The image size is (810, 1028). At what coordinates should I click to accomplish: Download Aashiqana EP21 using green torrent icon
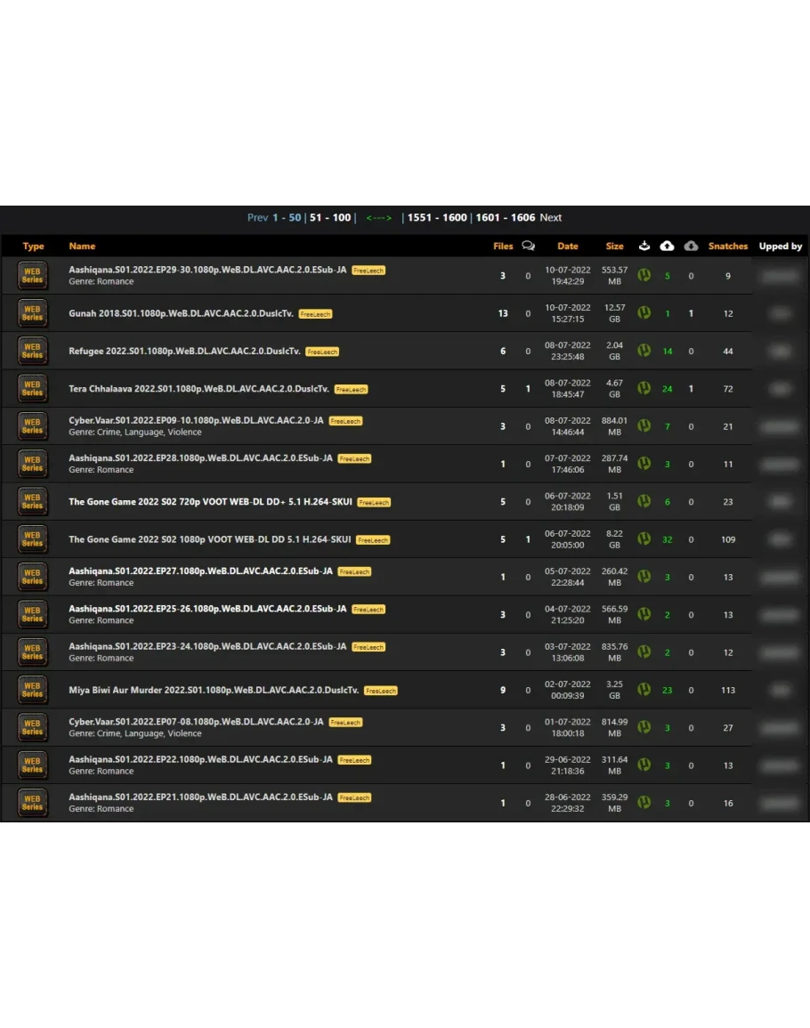[644, 803]
